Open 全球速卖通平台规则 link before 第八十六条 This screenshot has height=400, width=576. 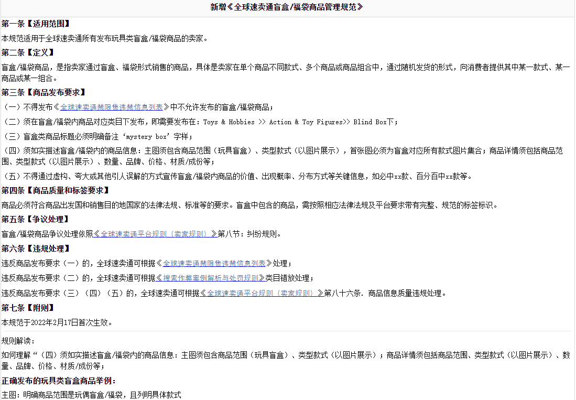pyautogui.click(x=262, y=293)
